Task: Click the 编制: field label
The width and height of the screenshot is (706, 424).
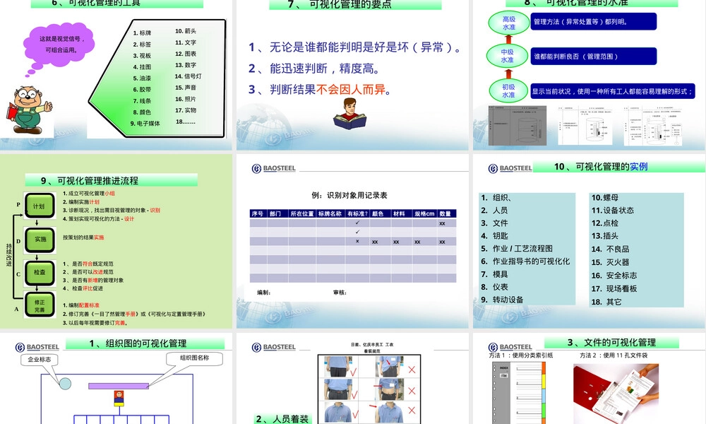Action: pyautogui.click(x=264, y=293)
